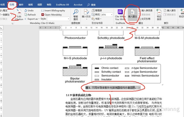This screenshot has height=117, width=184.
Task: Click 管理源 manage sources
Action: coord(97,10)
